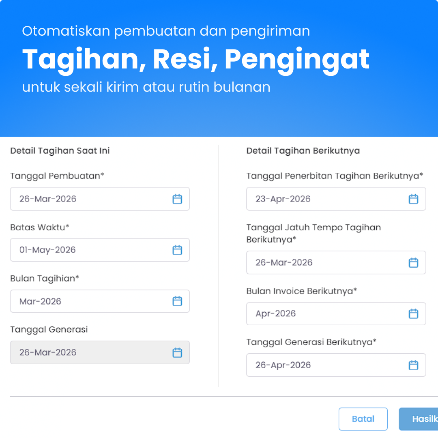The height and width of the screenshot is (438, 438).
Task: Click calendar icon for Tanggal Jatuh Tempo Berikutnya
Action: tap(413, 262)
